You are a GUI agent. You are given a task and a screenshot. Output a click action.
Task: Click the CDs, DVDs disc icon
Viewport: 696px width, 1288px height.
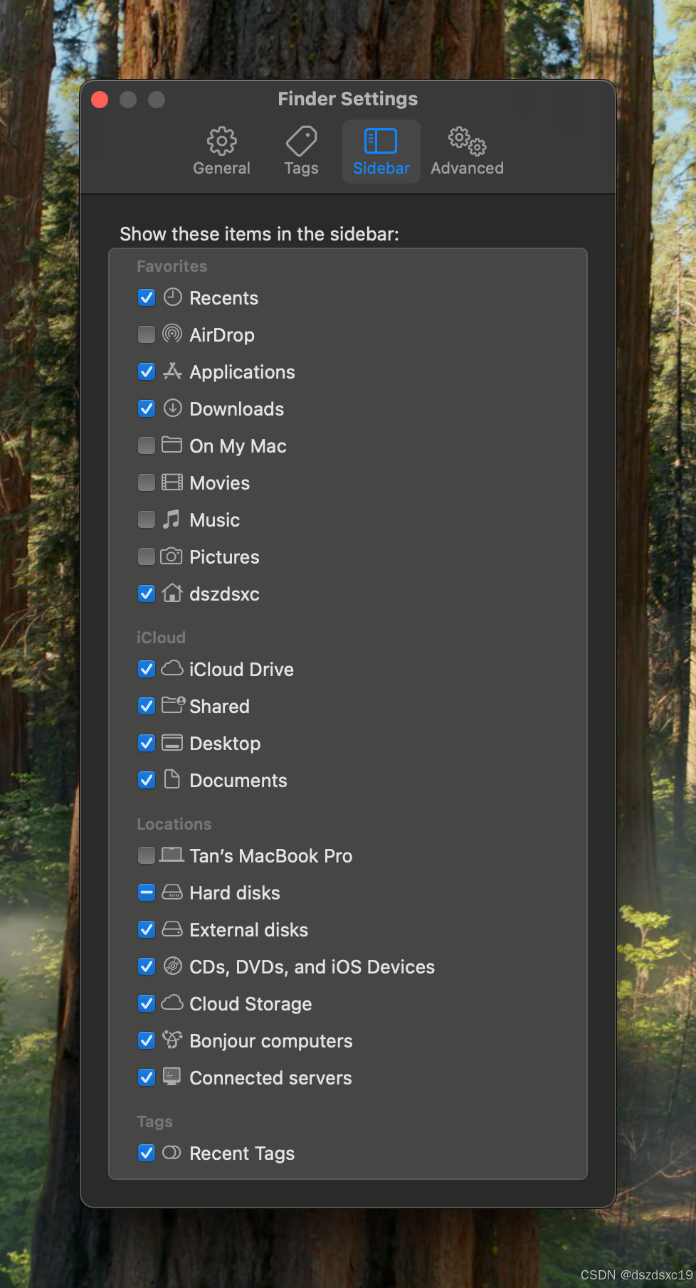tap(172, 966)
